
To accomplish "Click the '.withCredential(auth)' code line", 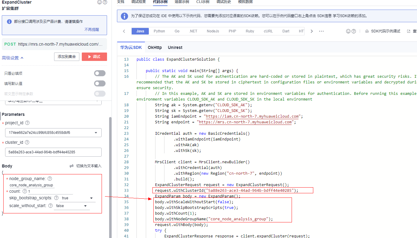I will point(198,168).
